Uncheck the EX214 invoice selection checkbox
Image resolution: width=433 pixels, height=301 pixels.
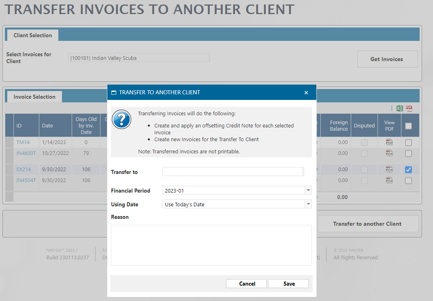[x=408, y=170]
